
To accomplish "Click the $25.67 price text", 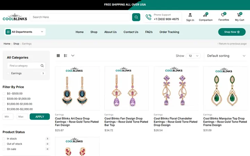I will coord(59,130).
